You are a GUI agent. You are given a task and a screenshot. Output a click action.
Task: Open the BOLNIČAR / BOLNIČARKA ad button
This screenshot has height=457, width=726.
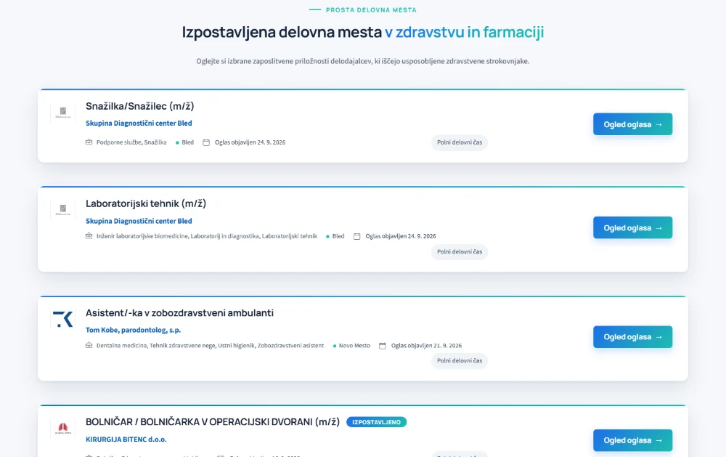(632, 440)
